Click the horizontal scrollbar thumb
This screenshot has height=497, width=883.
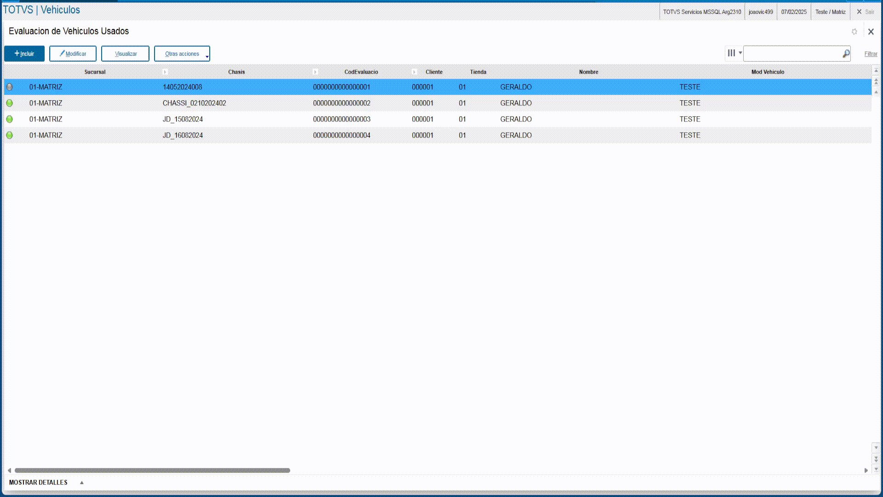click(152, 470)
